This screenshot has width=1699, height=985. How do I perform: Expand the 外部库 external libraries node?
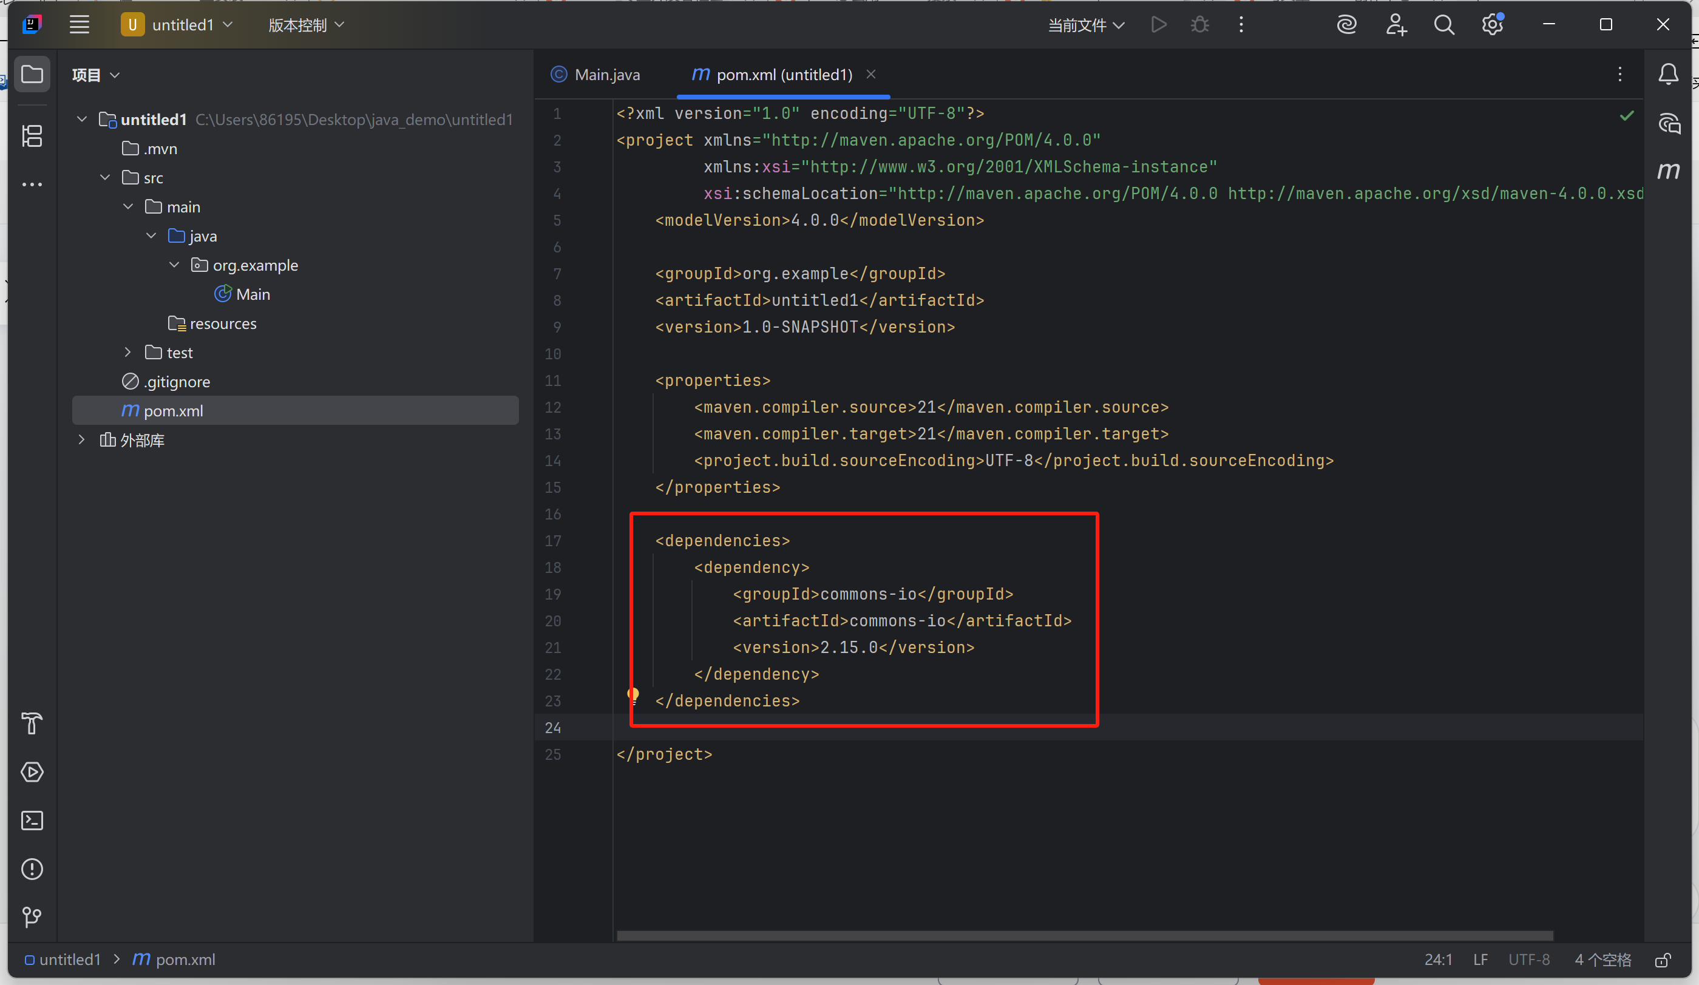pos(81,440)
